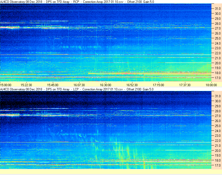This screenshot has height=175, width=222.
Task: Click the bright burst near 20 MHz in LCP plot
Action: coord(128,151)
